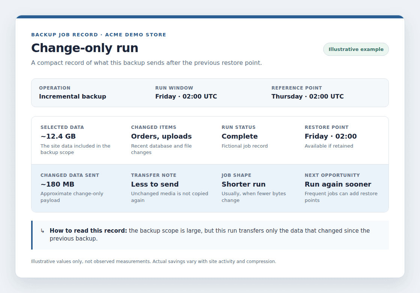
Task: Click the Backup Job Record · Acme Demo Store label
Action: pos(99,34)
